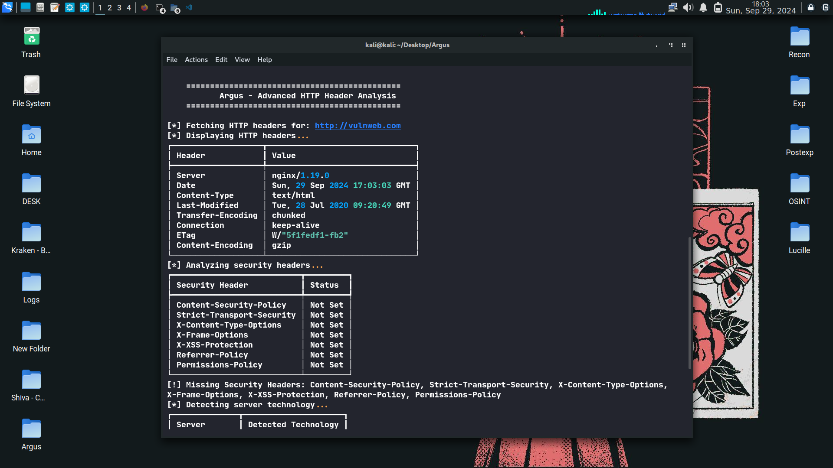This screenshot has height=468, width=833.
Task: Click the http://vulnweb.com link
Action: tap(357, 126)
